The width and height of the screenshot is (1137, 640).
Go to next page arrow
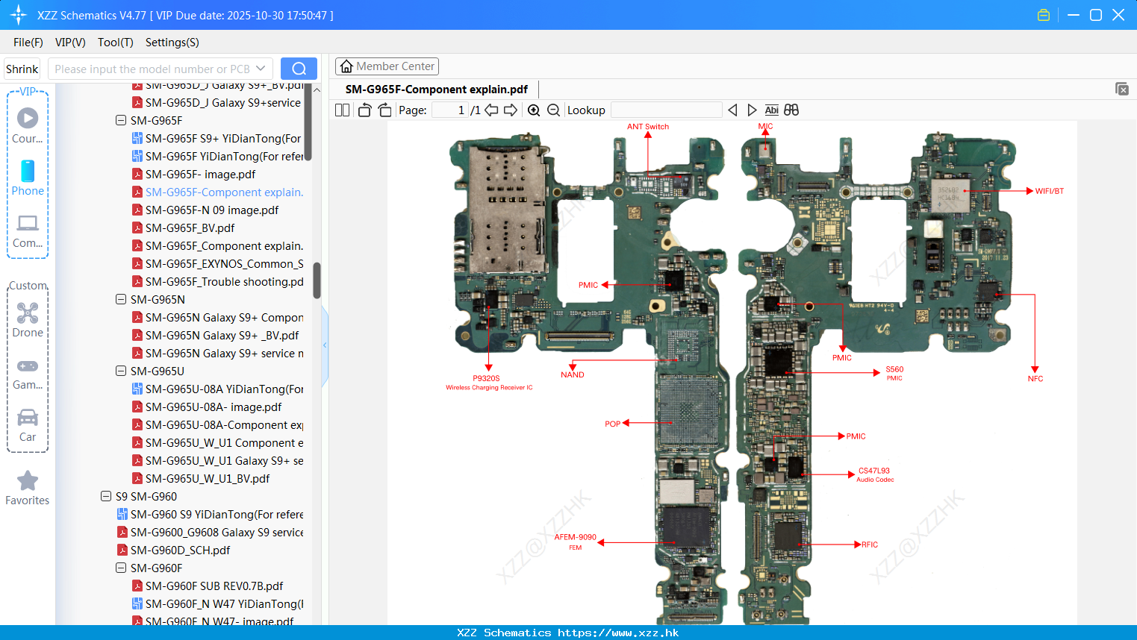coord(511,110)
